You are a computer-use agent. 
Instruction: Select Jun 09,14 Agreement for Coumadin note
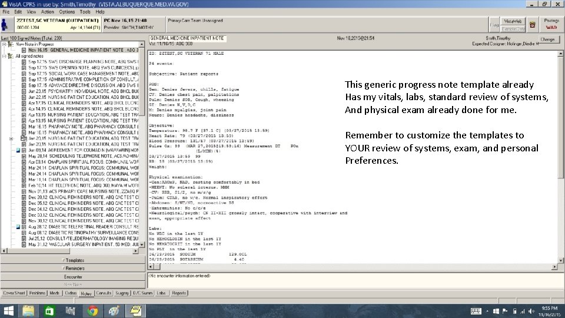pyautogui.click(x=83, y=150)
